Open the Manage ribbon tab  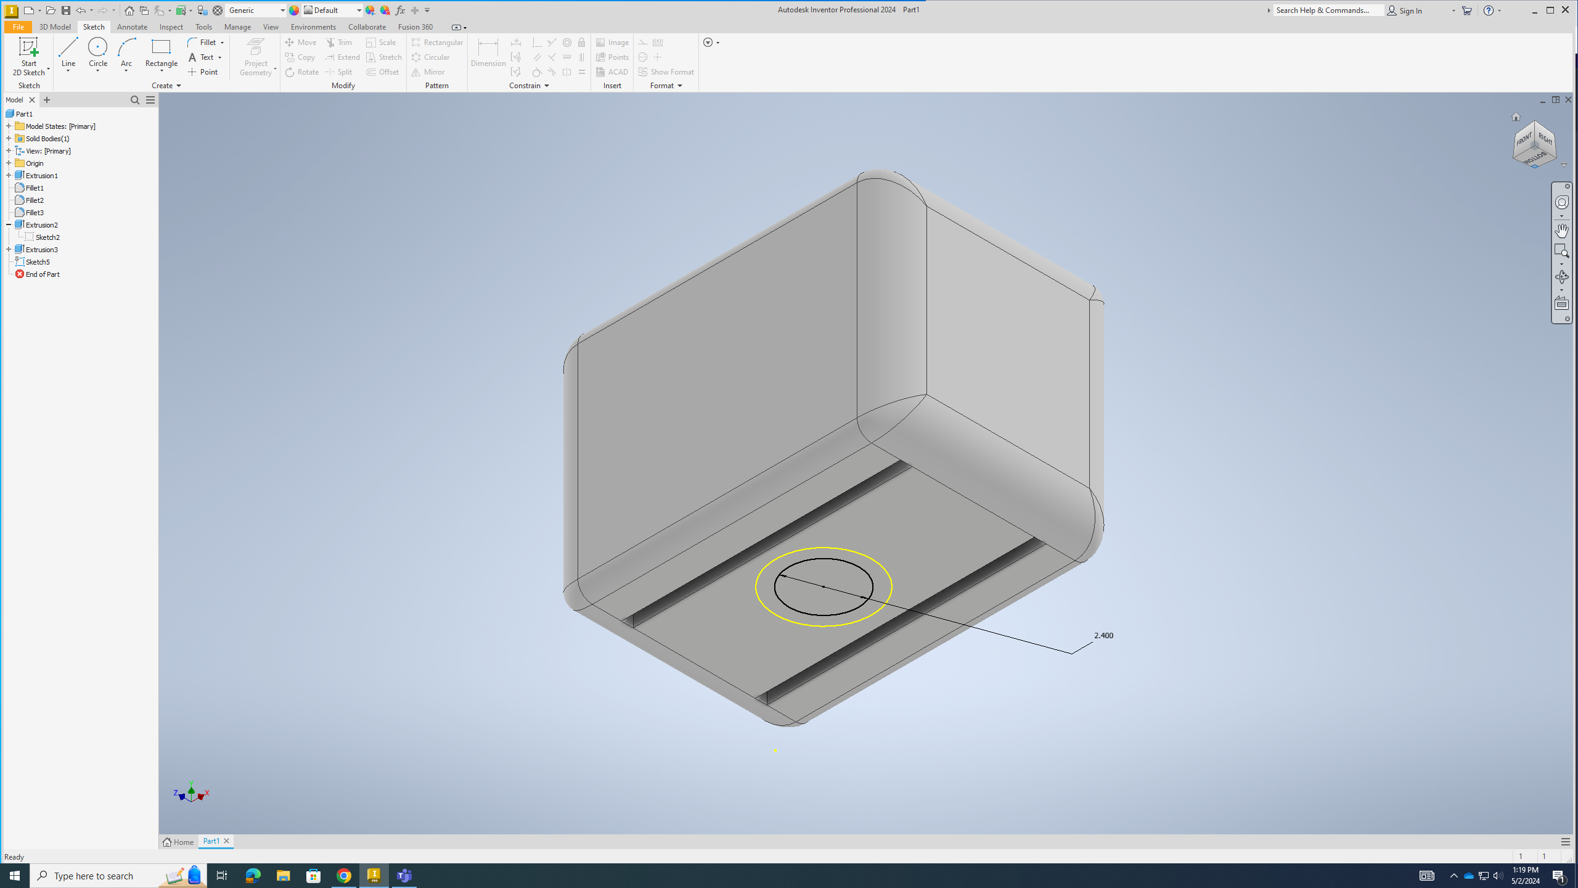coord(237,27)
